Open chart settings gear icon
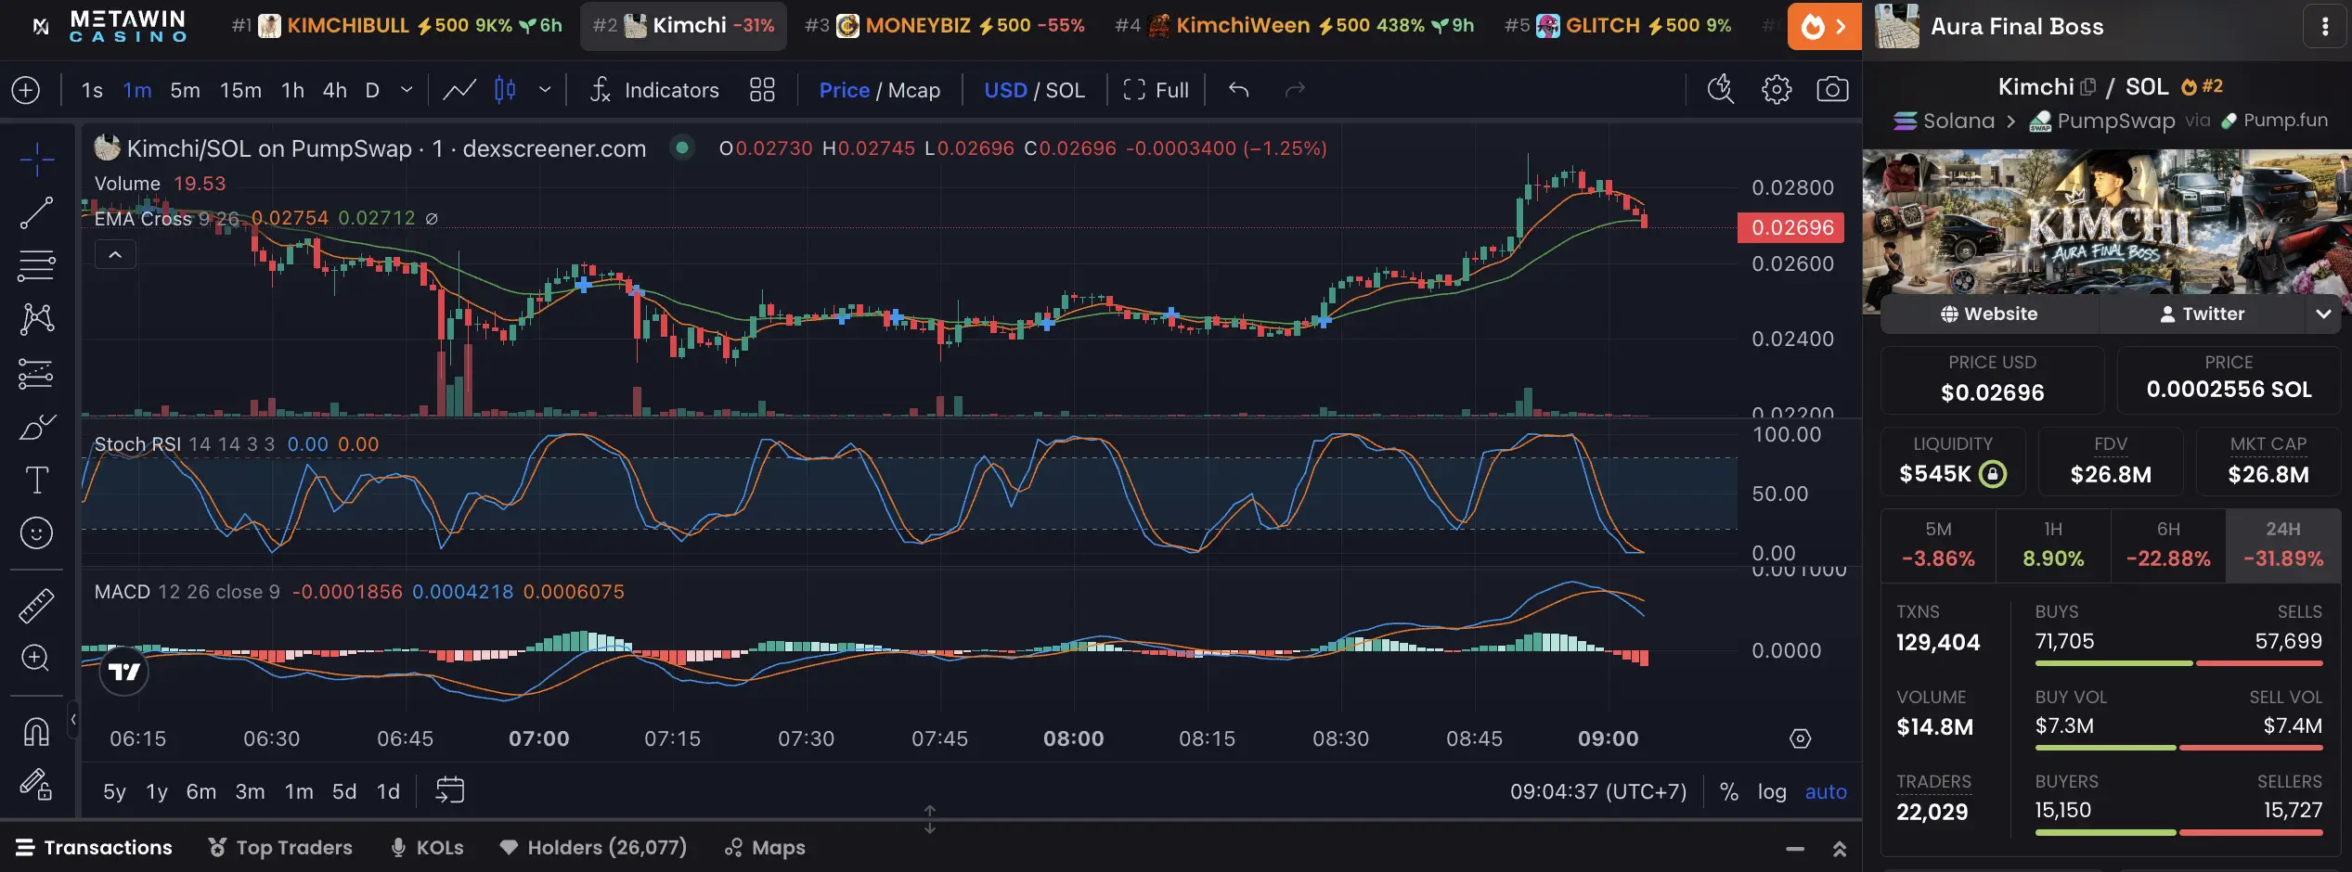Viewport: 2352px width, 872px height. coord(1777,90)
